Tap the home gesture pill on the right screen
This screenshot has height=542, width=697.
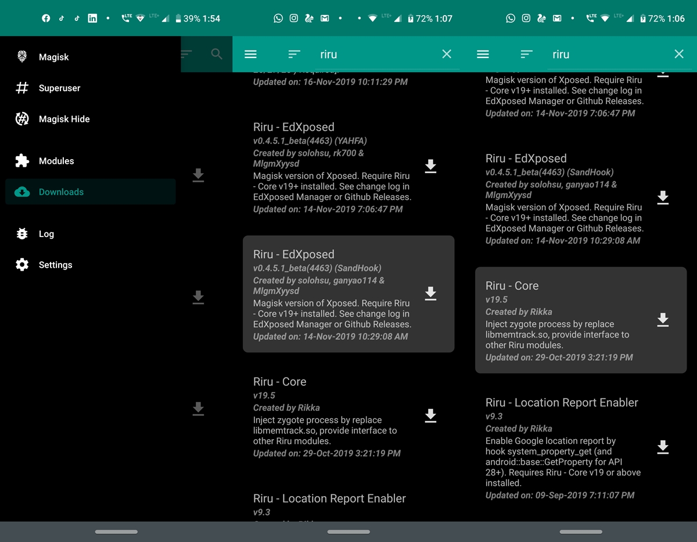tap(581, 532)
